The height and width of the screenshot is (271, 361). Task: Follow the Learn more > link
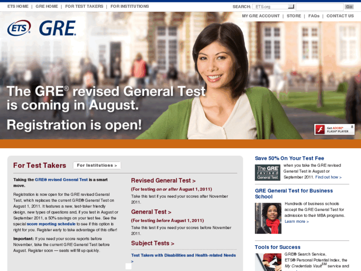296,221
